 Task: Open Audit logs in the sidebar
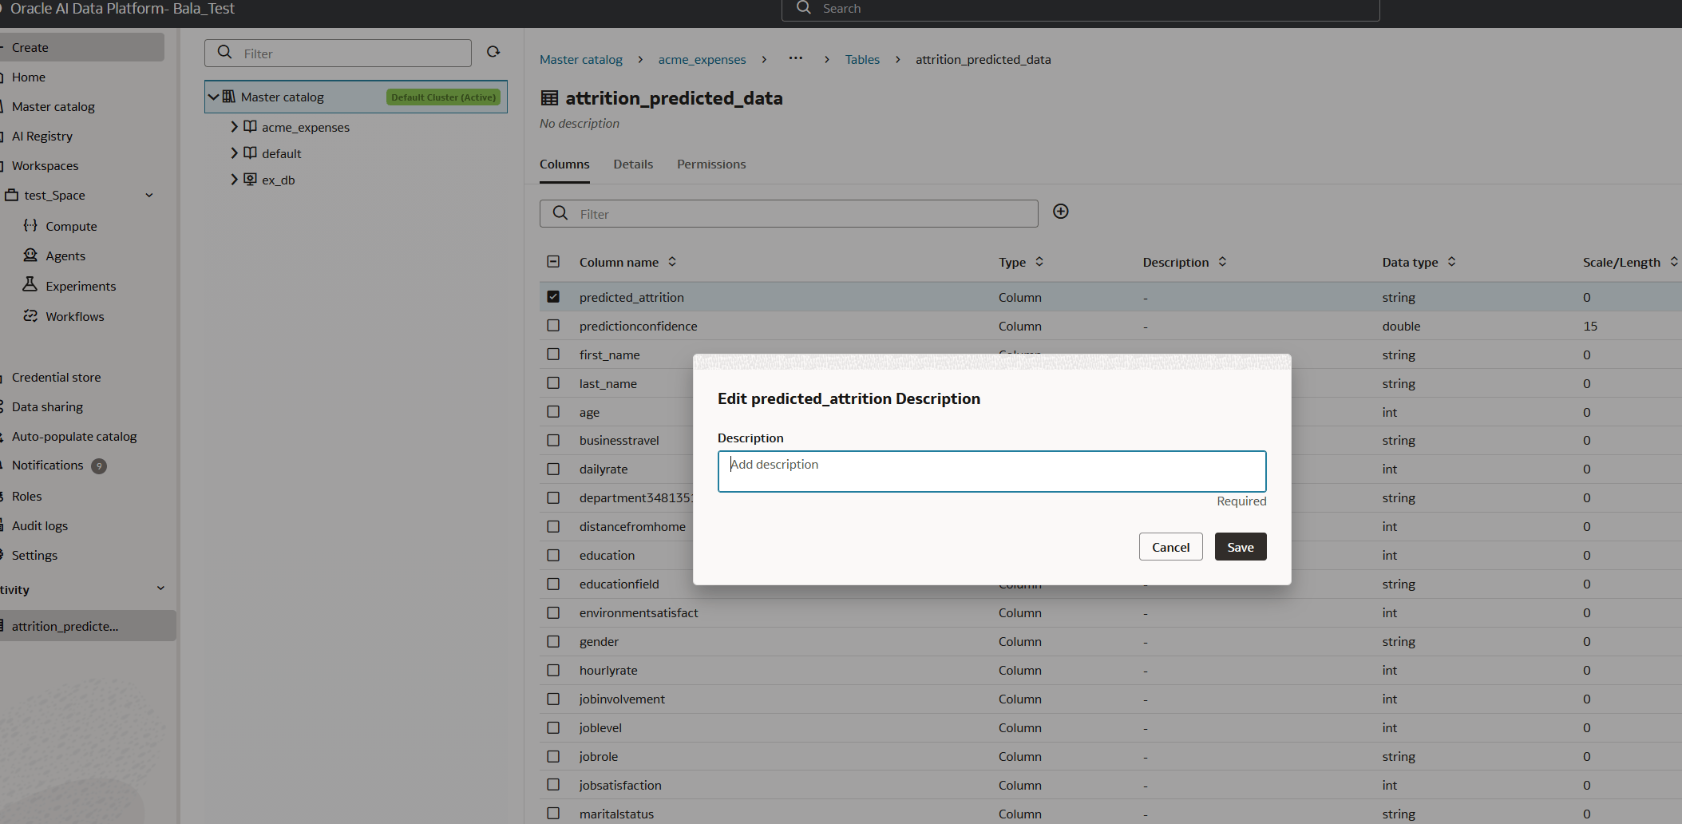click(x=40, y=526)
